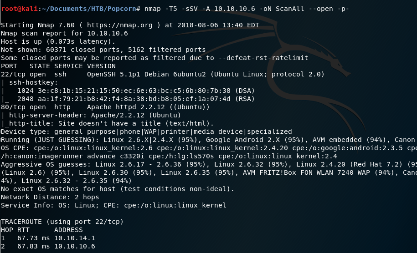Click the "Device type" line

click(x=146, y=132)
